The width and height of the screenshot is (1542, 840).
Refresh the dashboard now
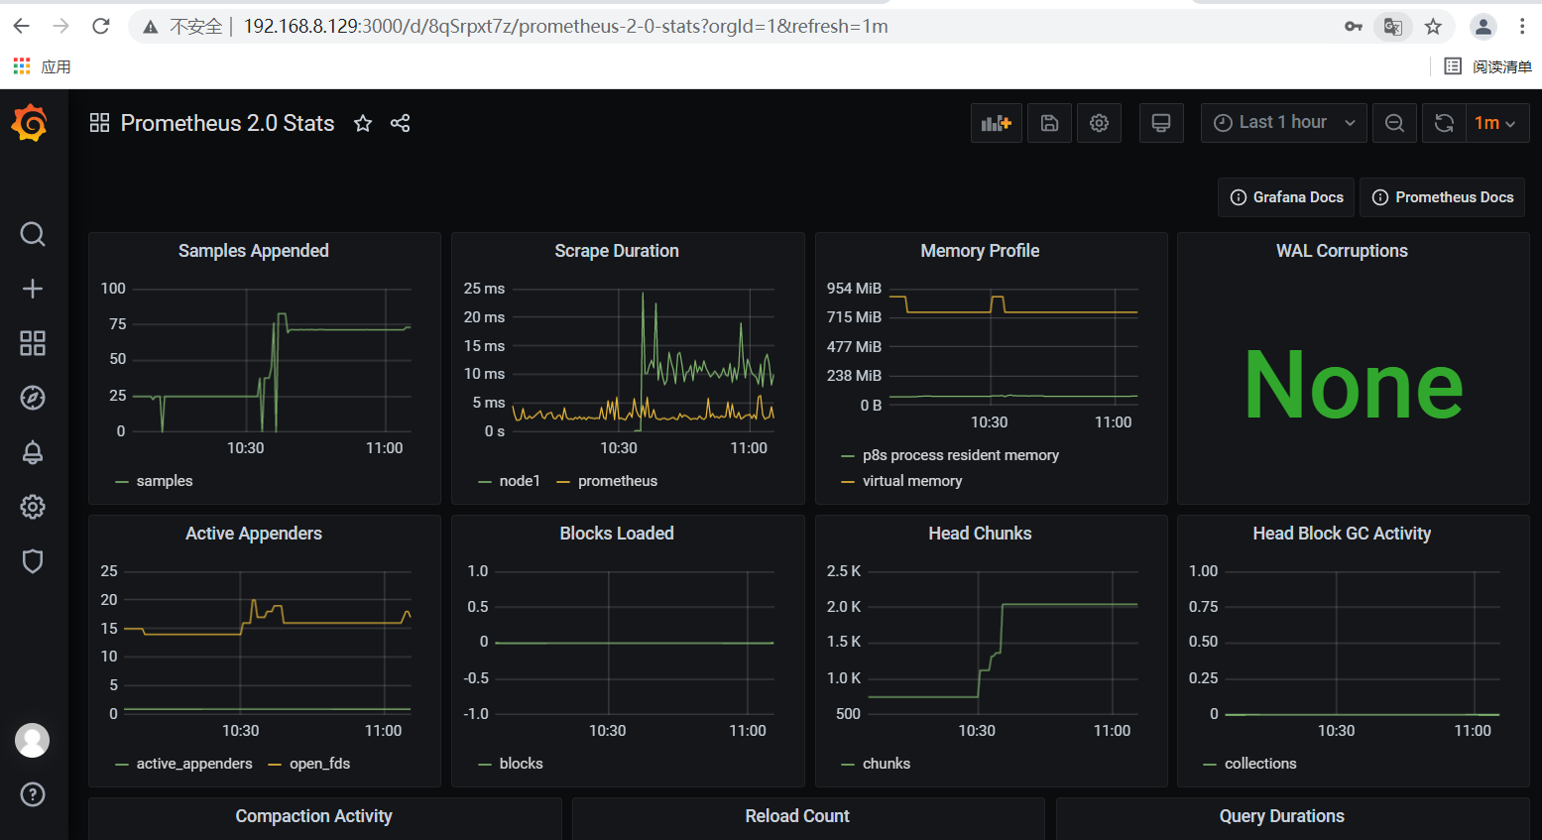click(1444, 123)
